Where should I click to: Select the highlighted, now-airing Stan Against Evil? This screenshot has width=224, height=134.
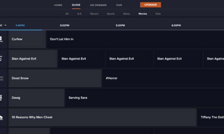tap(33, 59)
